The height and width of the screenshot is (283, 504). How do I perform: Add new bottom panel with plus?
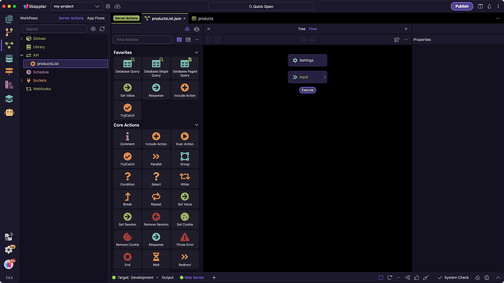coord(214,278)
